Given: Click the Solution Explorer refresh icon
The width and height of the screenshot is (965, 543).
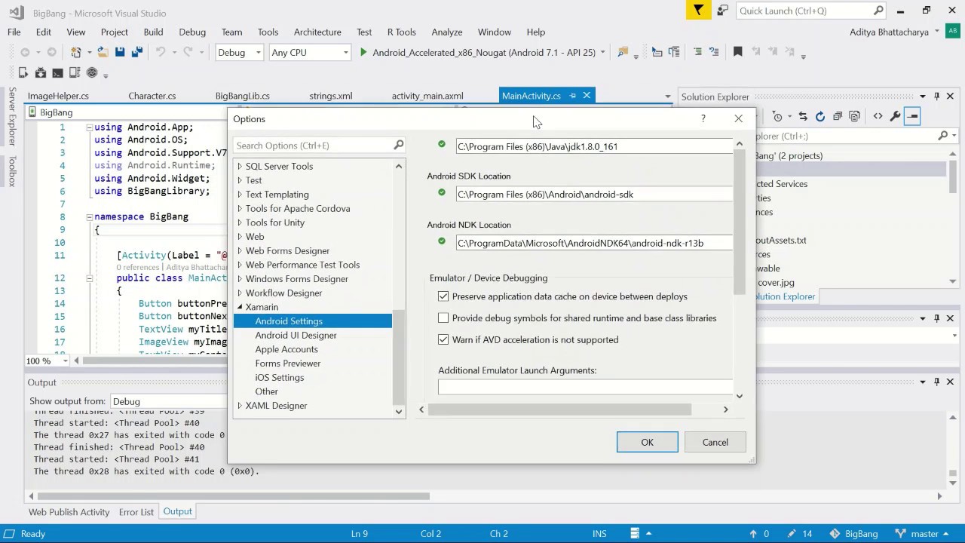Looking at the screenshot, I should click(x=820, y=116).
